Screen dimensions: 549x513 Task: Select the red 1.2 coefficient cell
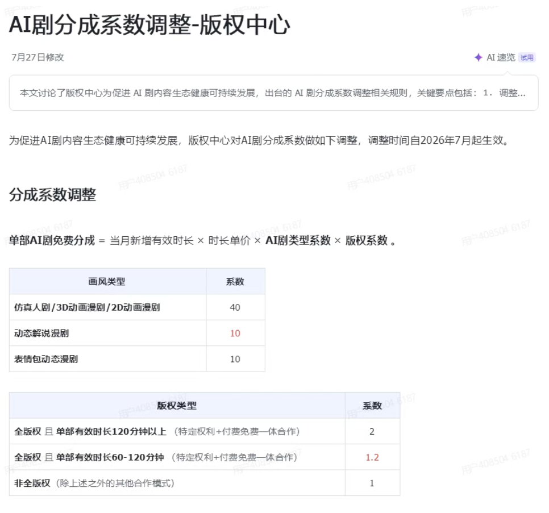tap(372, 457)
